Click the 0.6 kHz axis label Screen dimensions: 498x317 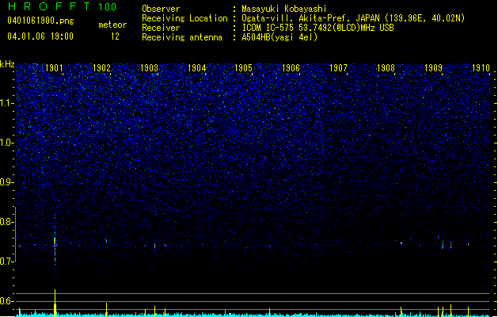[x=6, y=301]
